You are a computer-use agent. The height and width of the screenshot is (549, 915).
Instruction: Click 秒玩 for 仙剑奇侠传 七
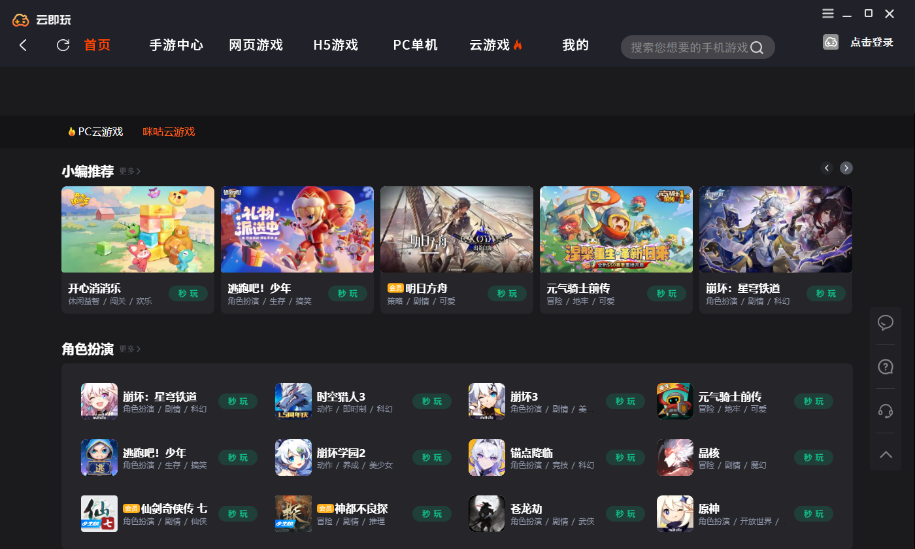click(x=238, y=514)
